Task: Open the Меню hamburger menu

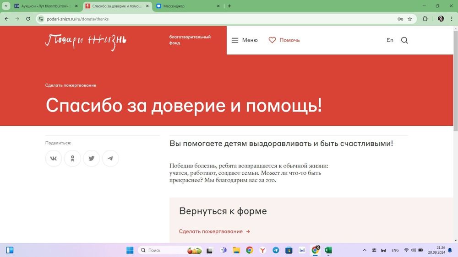Action: click(245, 40)
